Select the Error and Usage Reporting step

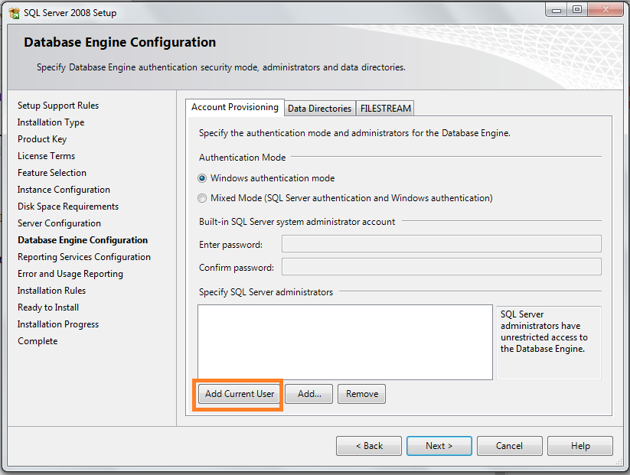(70, 274)
